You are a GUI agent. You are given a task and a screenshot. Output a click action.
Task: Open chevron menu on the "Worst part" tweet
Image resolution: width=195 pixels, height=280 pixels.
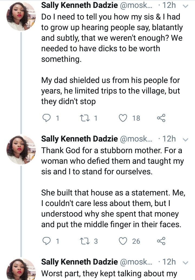click(x=186, y=263)
